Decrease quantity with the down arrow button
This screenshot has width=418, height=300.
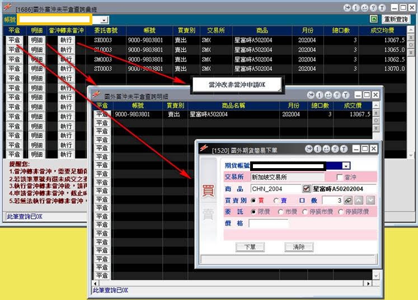tap(370, 200)
